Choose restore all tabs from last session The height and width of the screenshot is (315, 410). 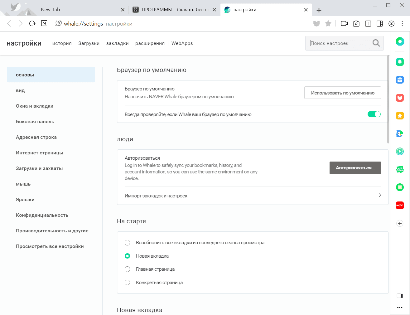[x=128, y=243]
